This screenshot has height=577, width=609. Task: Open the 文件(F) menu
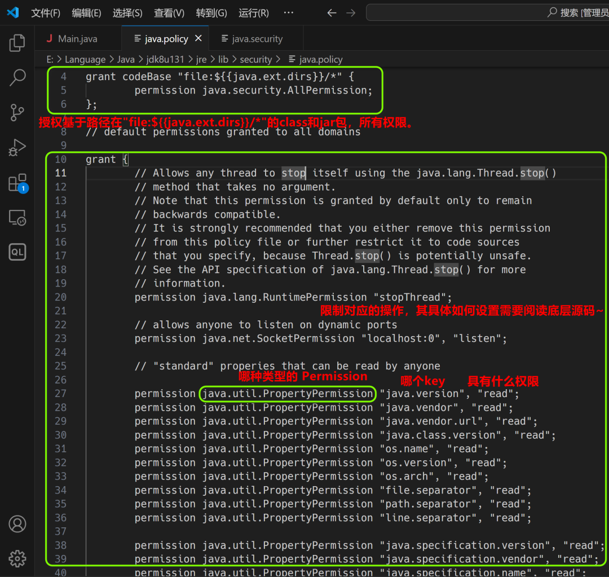[46, 13]
